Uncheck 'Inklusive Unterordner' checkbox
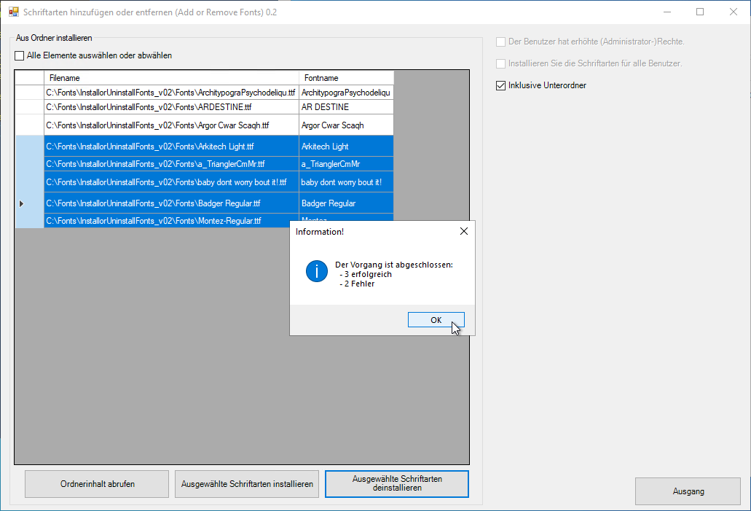 pos(500,85)
